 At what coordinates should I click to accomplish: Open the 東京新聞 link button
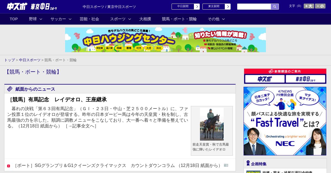[x=214, y=7]
